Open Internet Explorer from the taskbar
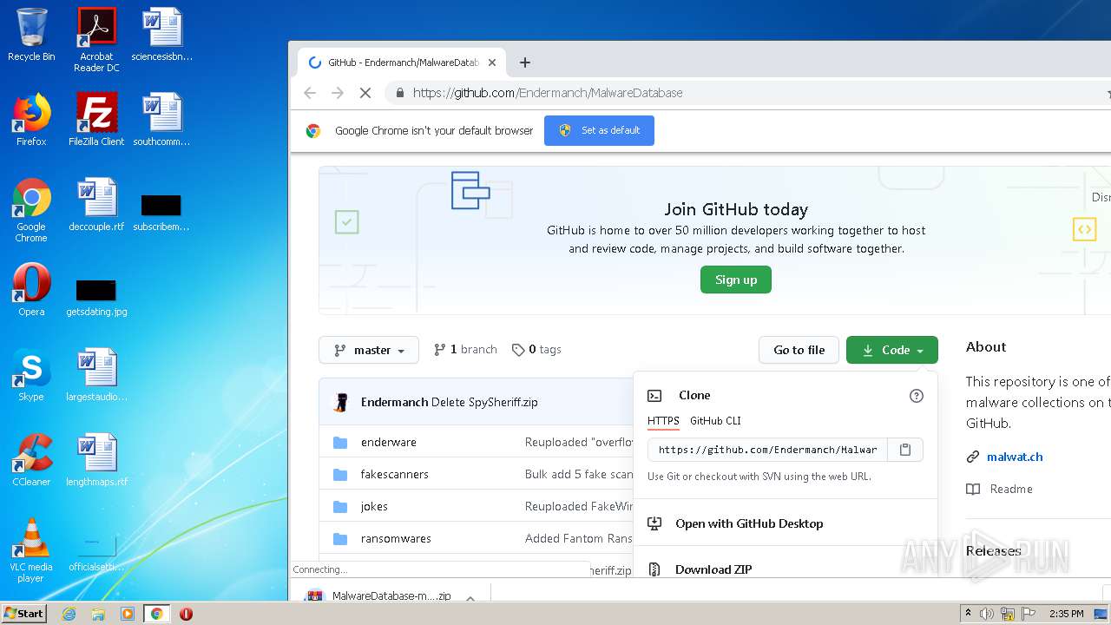Image resolution: width=1111 pixels, height=625 pixels. click(x=69, y=614)
